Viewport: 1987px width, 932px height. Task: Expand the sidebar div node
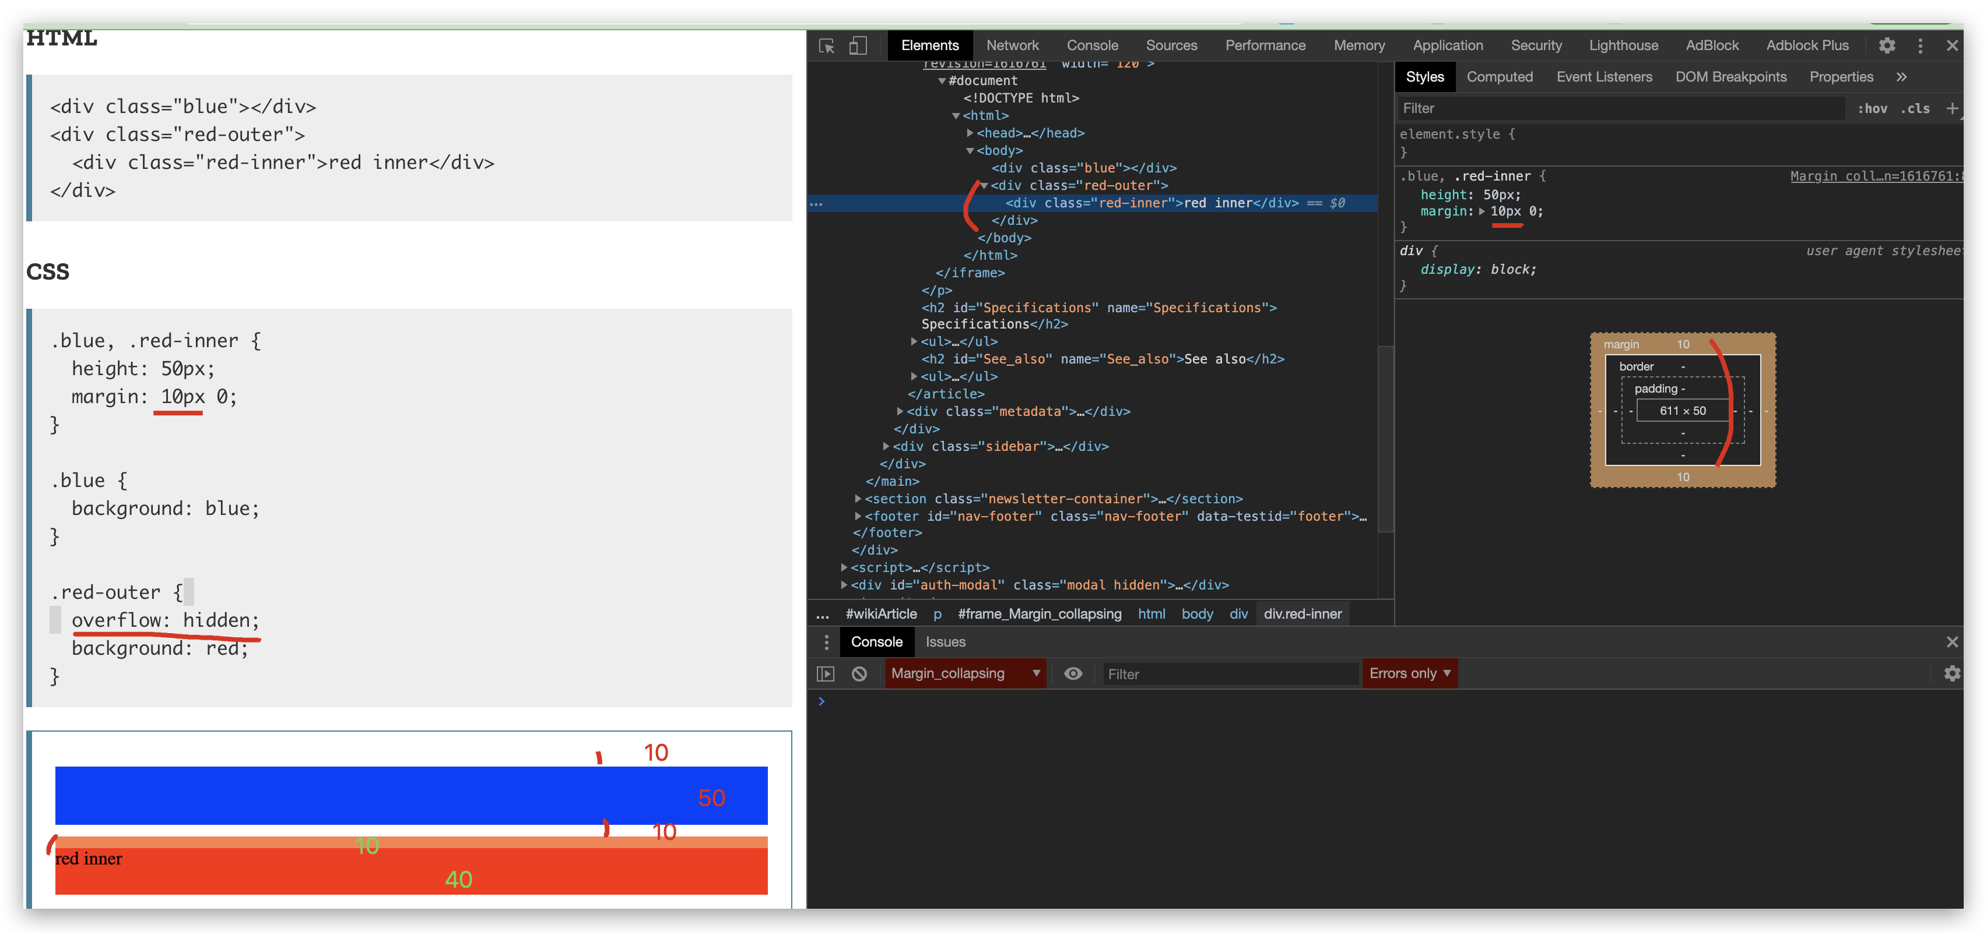click(x=886, y=446)
